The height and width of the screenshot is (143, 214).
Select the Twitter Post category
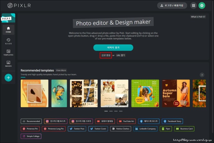click(77, 129)
